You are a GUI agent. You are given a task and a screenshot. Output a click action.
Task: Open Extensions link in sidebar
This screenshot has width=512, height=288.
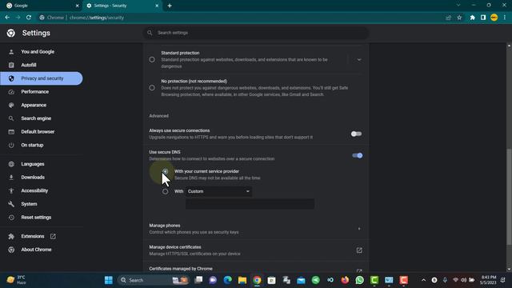click(x=33, y=236)
